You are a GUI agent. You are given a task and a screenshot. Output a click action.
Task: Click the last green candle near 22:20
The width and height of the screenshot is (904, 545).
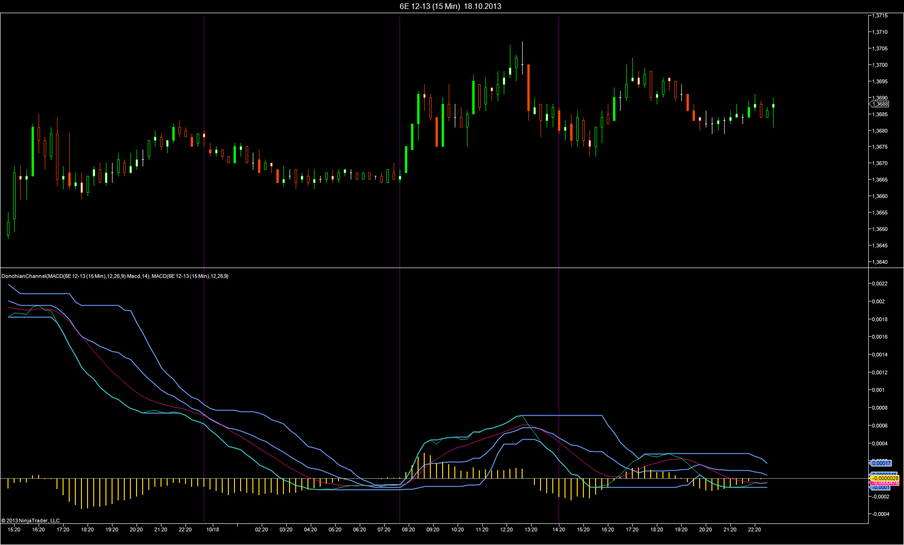point(773,106)
